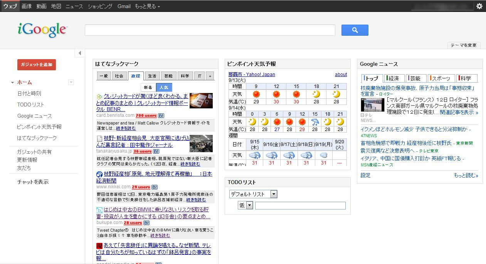Click the B! icon beside 36 users
This screenshot has width=486, height=264.
click(x=156, y=151)
